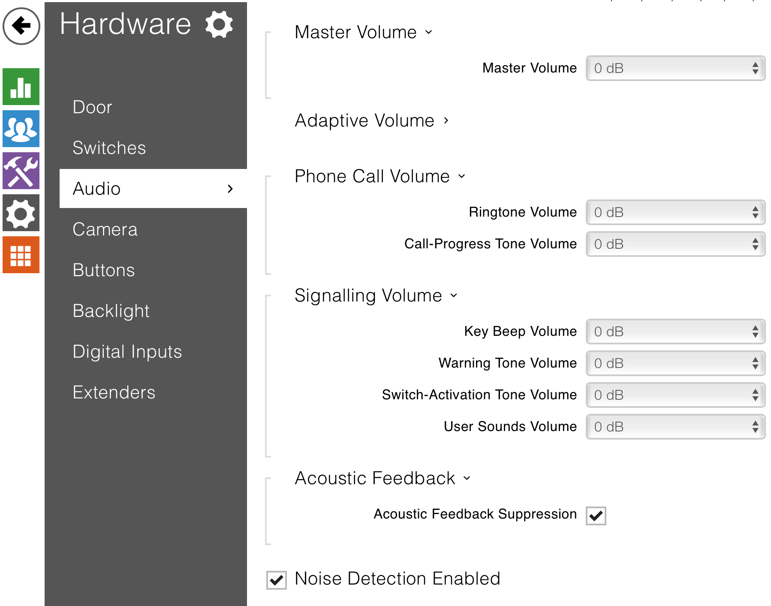Go to Switches in the Hardware menu

(109, 148)
